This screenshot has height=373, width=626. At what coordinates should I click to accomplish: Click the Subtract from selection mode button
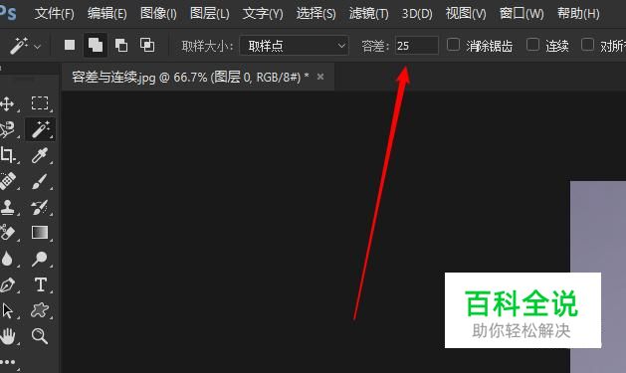point(121,45)
